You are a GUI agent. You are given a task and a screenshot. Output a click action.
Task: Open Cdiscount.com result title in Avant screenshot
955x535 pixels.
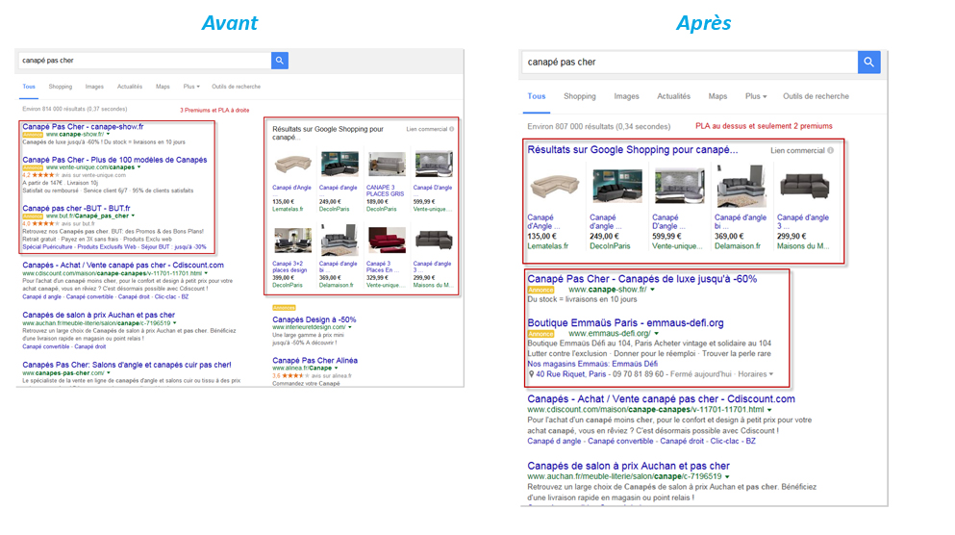click(x=123, y=265)
